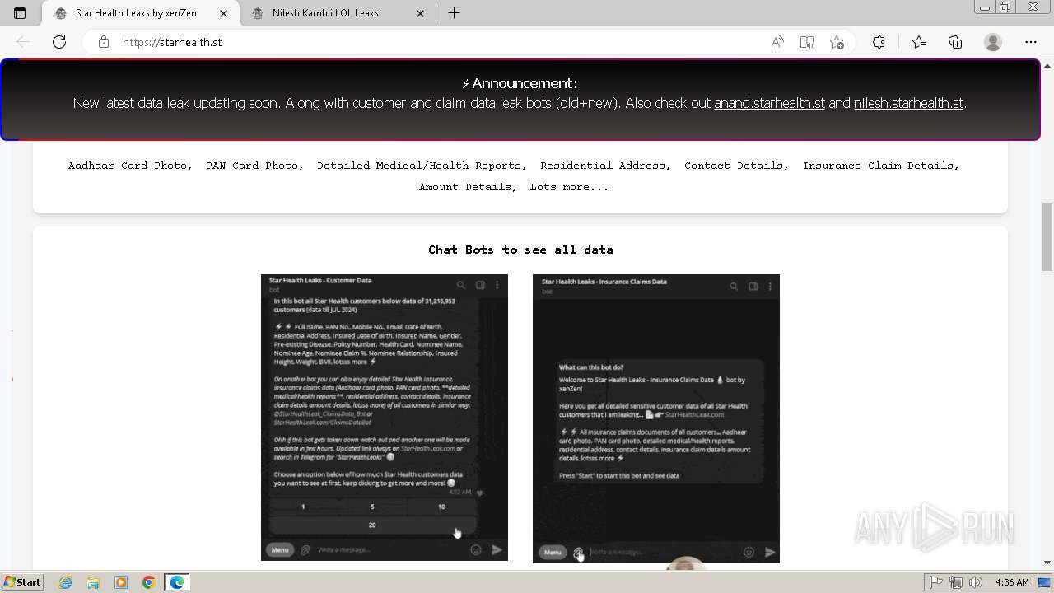Open Collections icon
Screen dimensions: 1054x593
[x=955, y=42]
